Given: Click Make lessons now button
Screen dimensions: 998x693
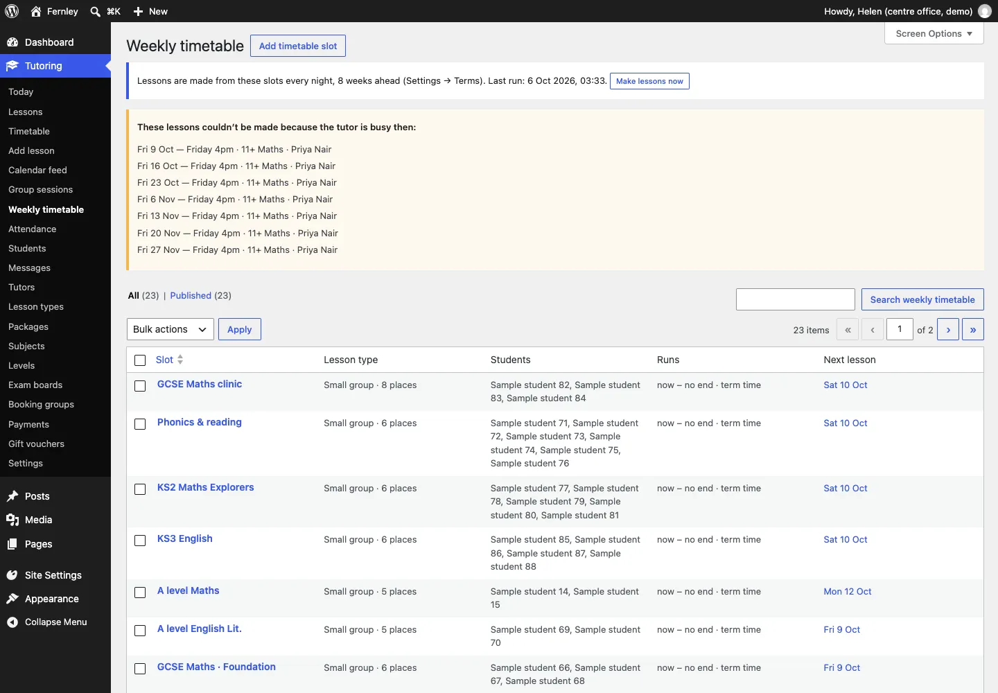Looking at the screenshot, I should [649, 81].
